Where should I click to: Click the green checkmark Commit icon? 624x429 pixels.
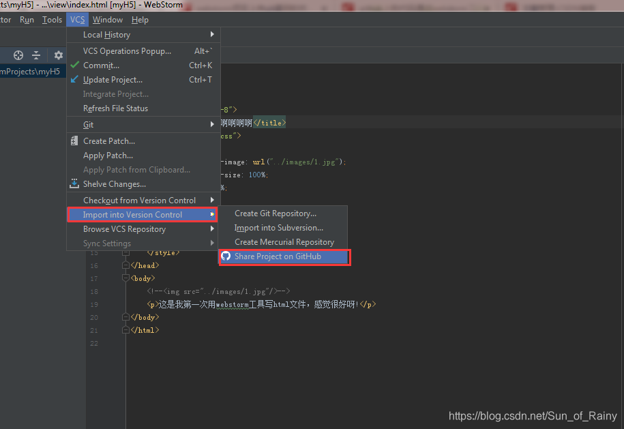click(x=74, y=65)
